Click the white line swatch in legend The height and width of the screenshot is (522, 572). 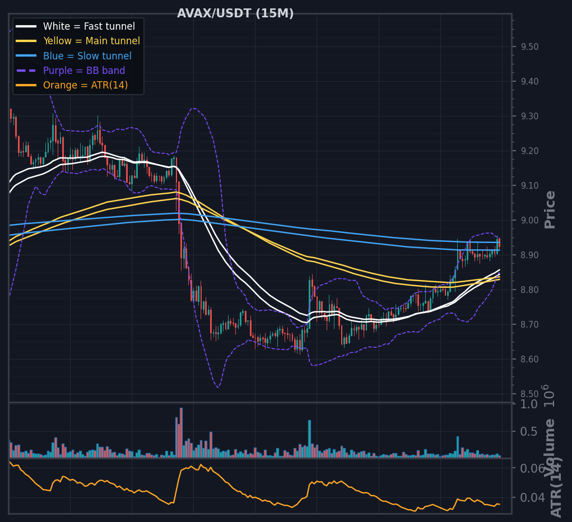(x=26, y=26)
